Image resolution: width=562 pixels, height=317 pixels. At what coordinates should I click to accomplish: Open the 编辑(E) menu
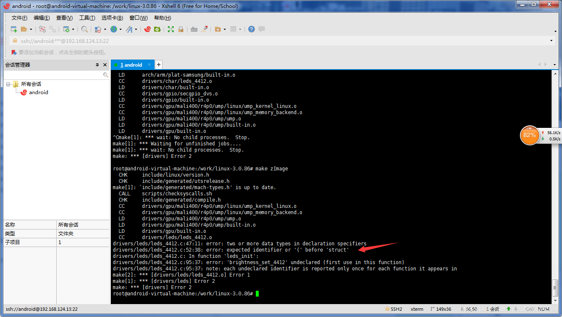[x=42, y=18]
